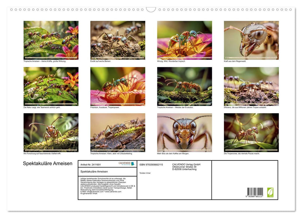Click 'Artikel-Nr. 2411691' text
Image resolution: width=302 pixels, height=218 pixels.
(91, 164)
